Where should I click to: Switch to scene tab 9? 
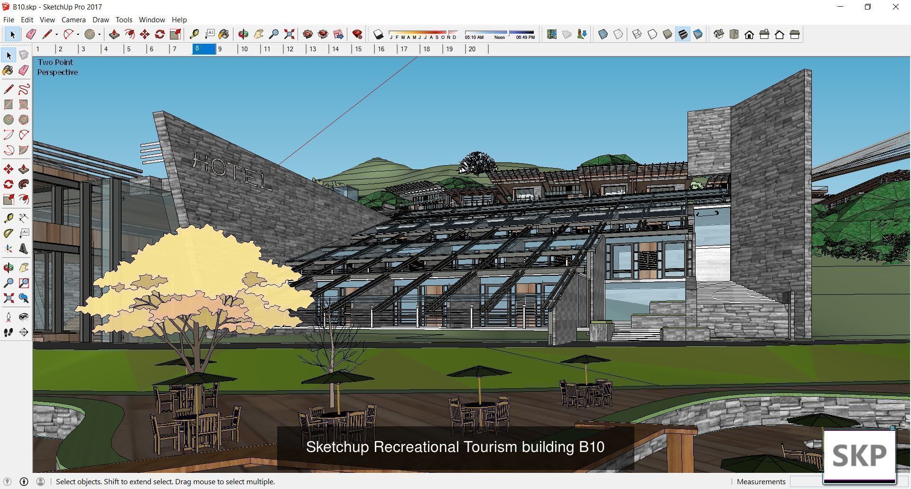pos(227,49)
